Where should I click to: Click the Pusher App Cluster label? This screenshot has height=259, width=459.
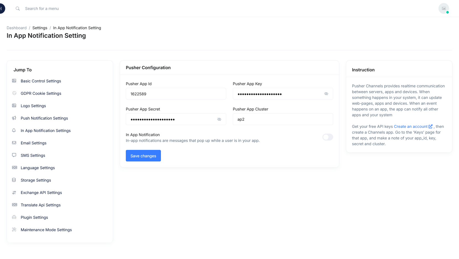click(251, 109)
